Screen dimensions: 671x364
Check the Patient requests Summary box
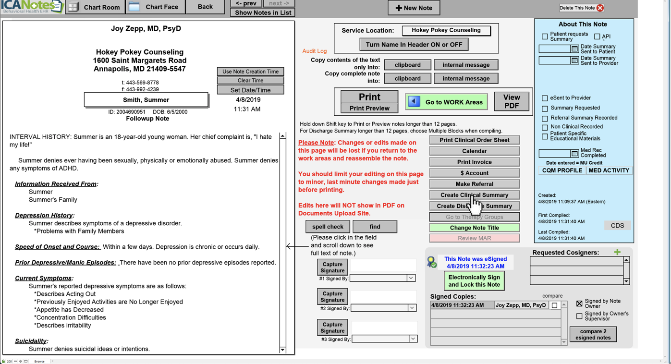(x=545, y=36)
